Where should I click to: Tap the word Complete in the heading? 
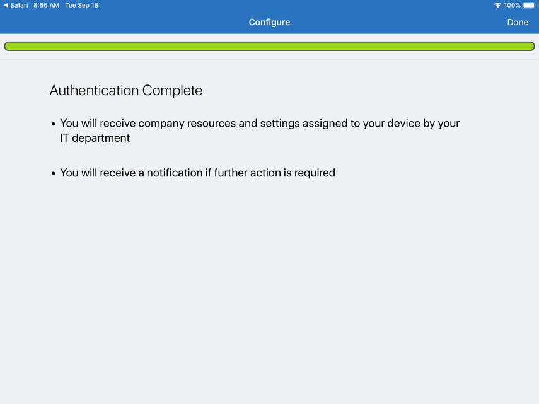pos(172,90)
